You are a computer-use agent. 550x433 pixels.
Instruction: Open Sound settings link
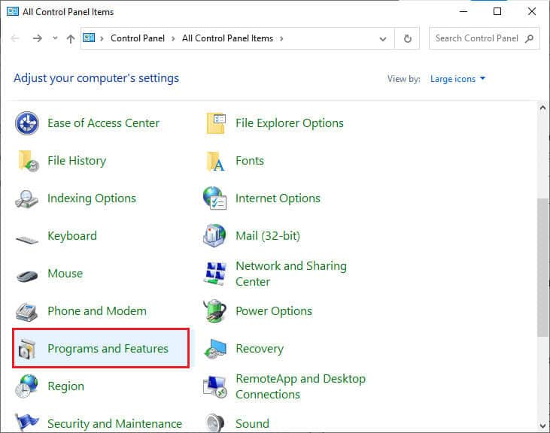click(252, 423)
